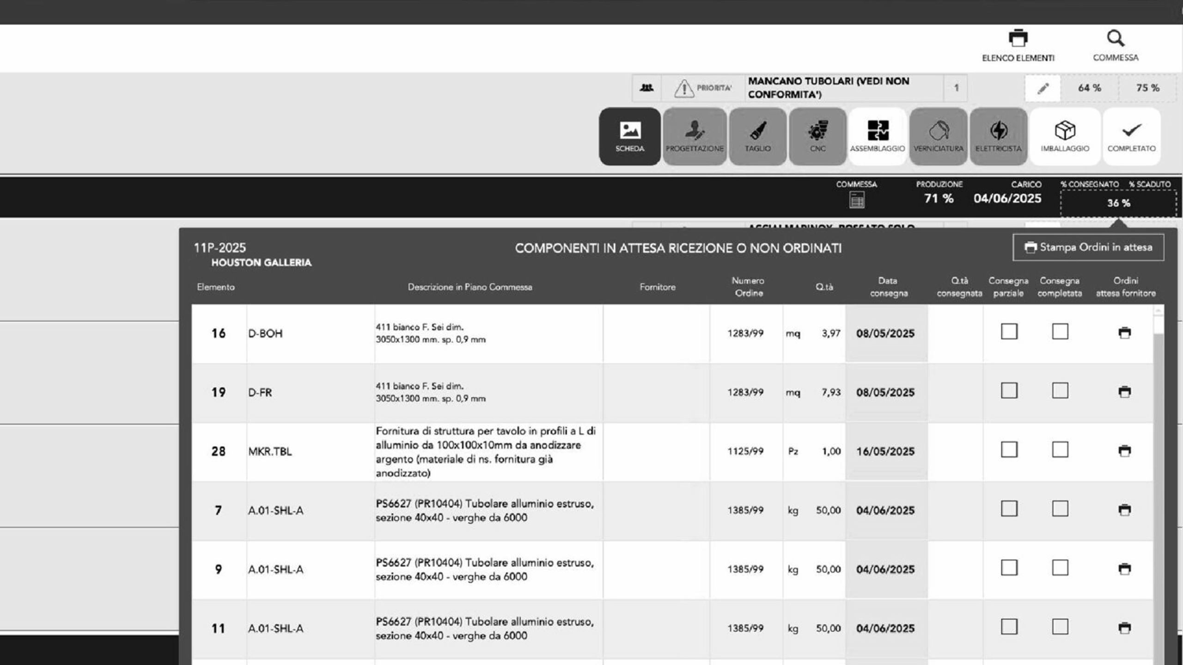
Task: Open the Commessa sheet icon in dark bar
Action: [856, 200]
